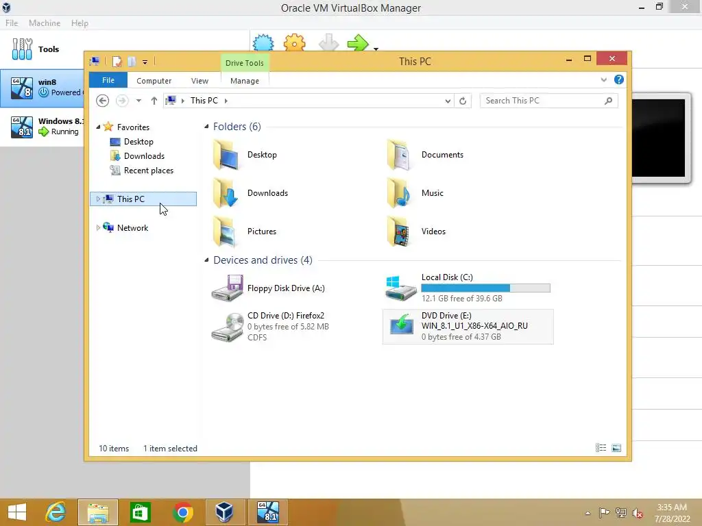Open the Windows Start button
This screenshot has height=526, width=702.
click(x=17, y=512)
